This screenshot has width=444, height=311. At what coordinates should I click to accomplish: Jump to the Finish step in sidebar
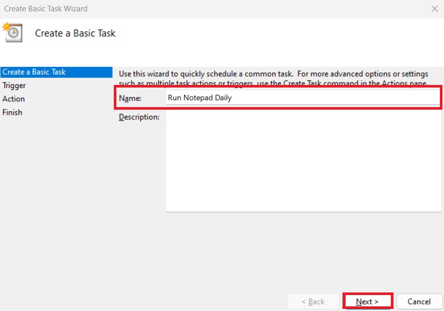click(x=12, y=112)
